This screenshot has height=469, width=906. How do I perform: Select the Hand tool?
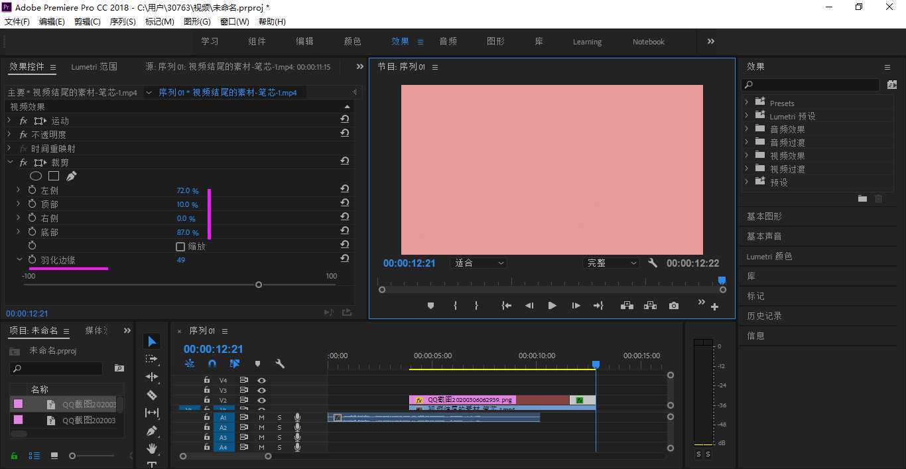152,448
